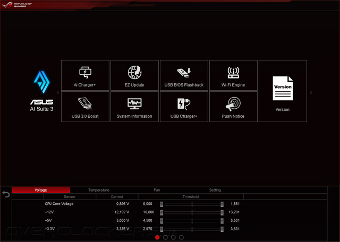Go to previous tile page arrow
The height and width of the screenshot is (242, 340).
point(58,93)
